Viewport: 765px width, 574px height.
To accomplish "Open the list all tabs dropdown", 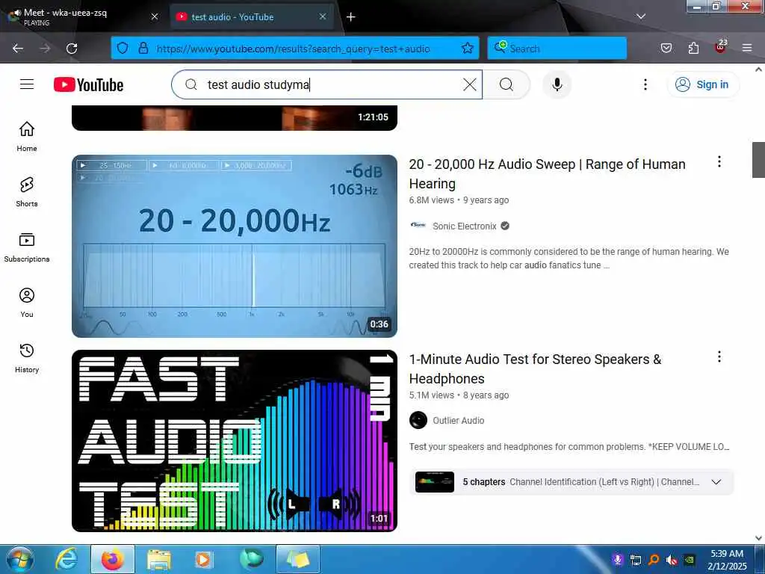I will (x=640, y=16).
